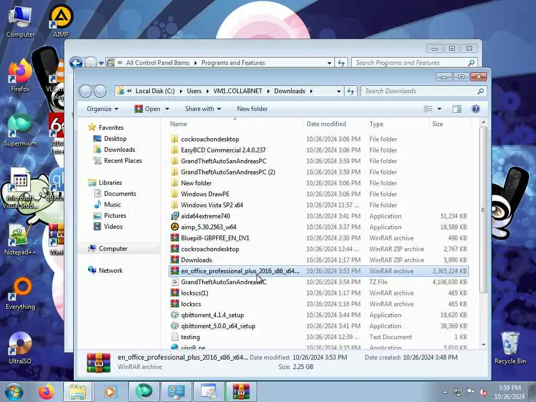Sort by Date modified column header
Image resolution: width=536 pixels, height=402 pixels.
pos(333,124)
